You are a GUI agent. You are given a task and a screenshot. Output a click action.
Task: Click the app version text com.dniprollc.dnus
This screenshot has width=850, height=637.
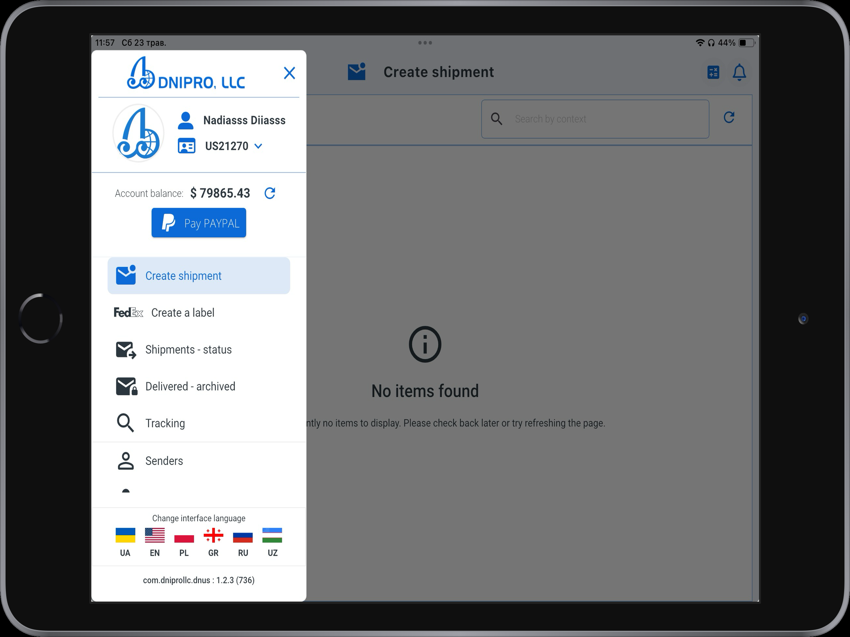tap(199, 580)
